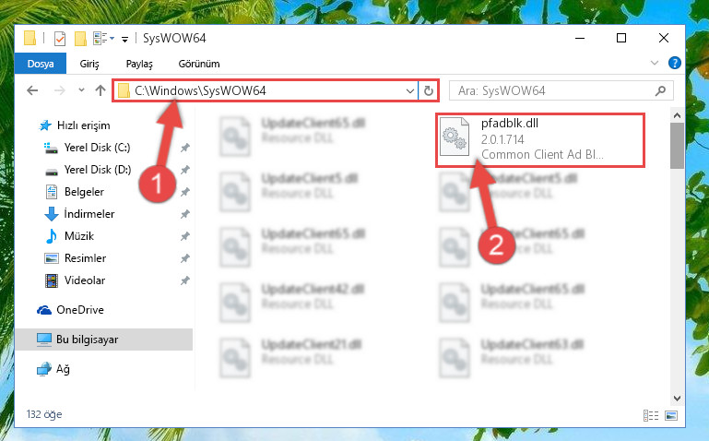Screen dimensions: 709x441
Task: Click the Properties icon in quick access toolbar
Action: (x=60, y=39)
